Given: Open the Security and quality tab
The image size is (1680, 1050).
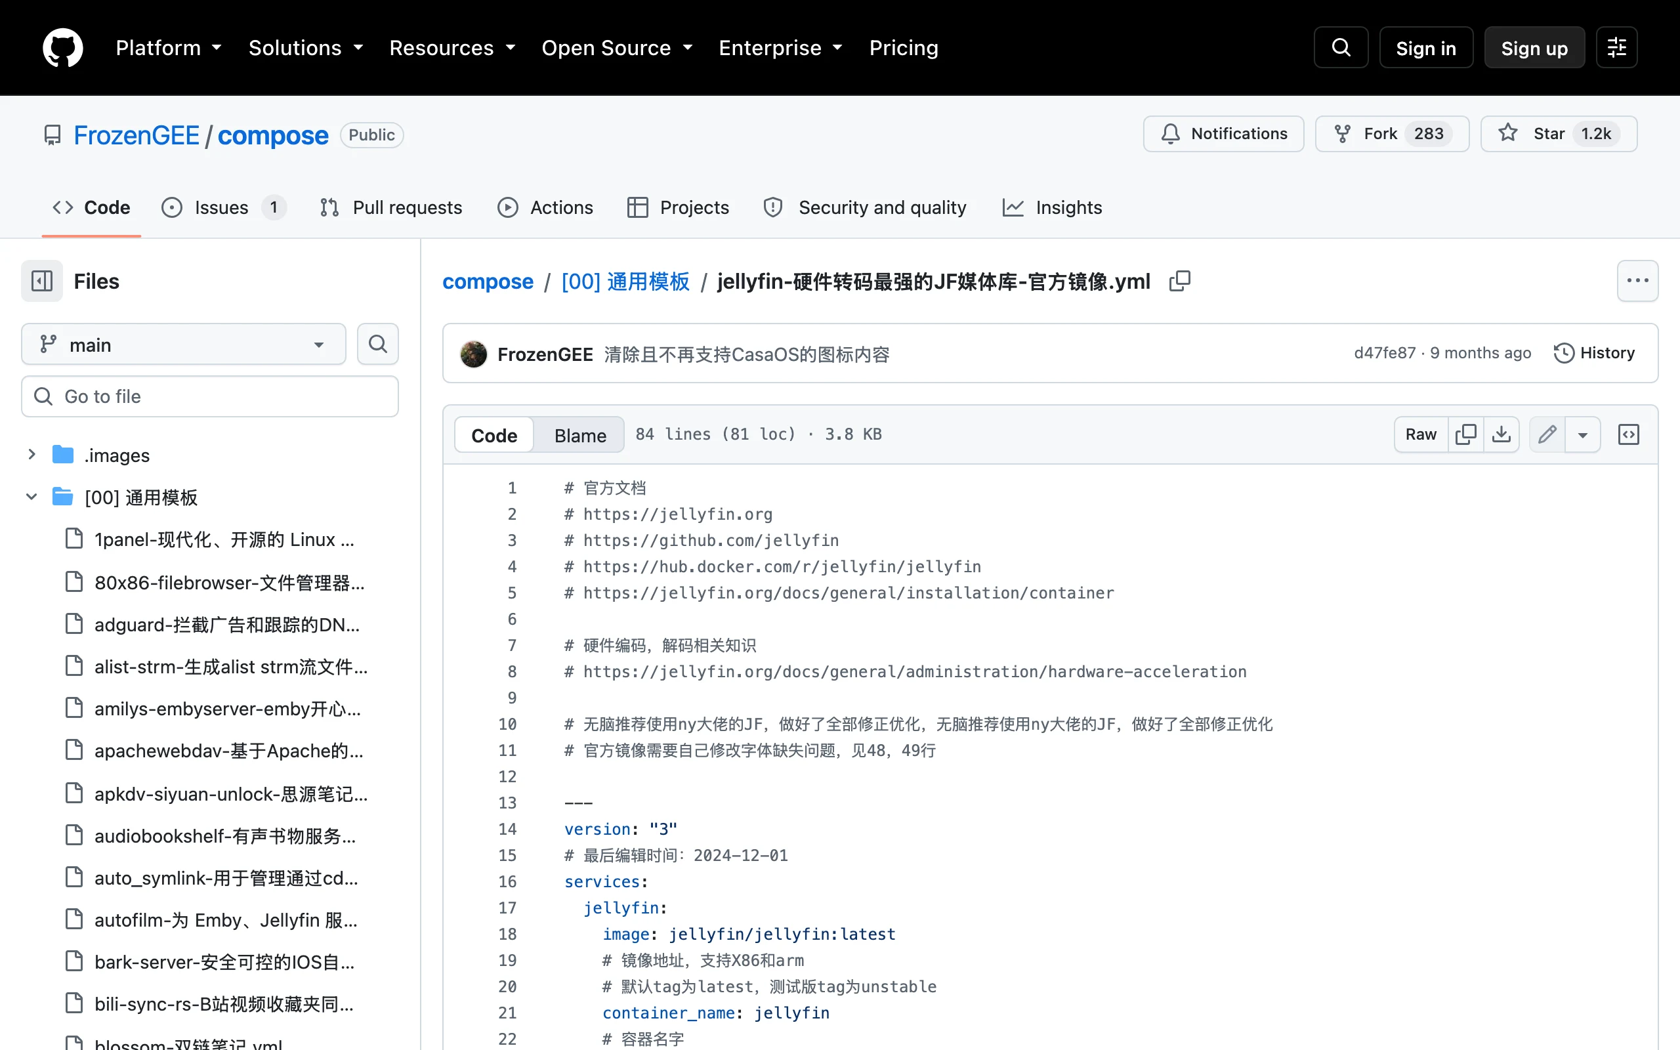Looking at the screenshot, I should point(865,207).
